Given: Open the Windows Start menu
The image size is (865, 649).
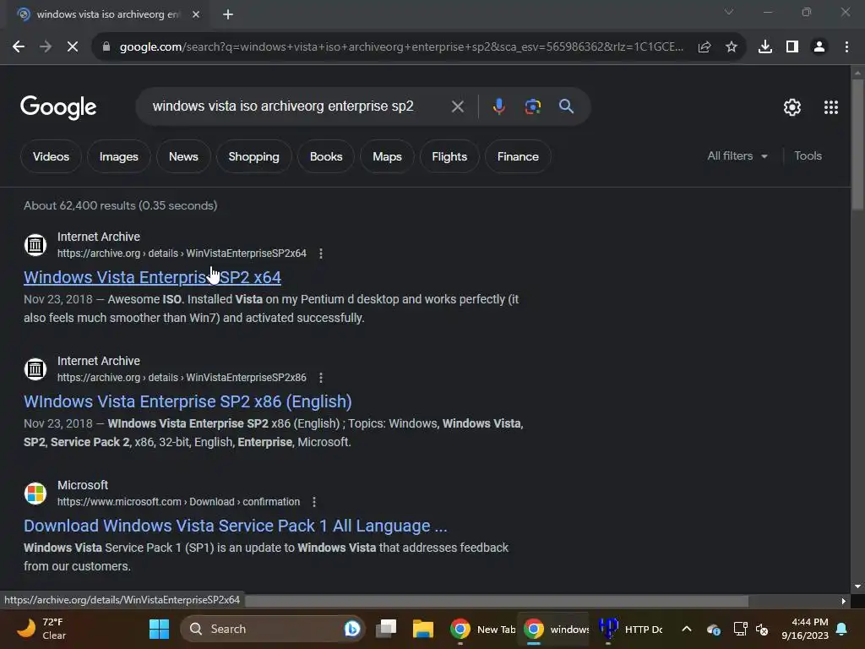Looking at the screenshot, I should 159,629.
